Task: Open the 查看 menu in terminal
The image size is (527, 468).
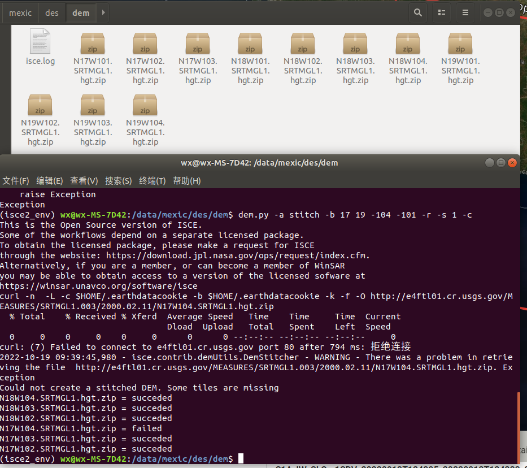Action: (x=83, y=180)
